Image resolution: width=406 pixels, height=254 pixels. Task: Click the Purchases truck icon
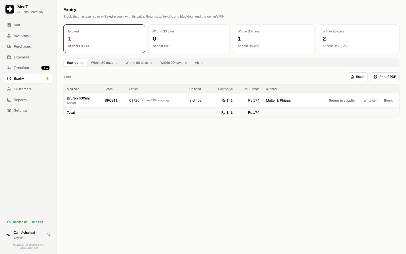pyautogui.click(x=9, y=46)
